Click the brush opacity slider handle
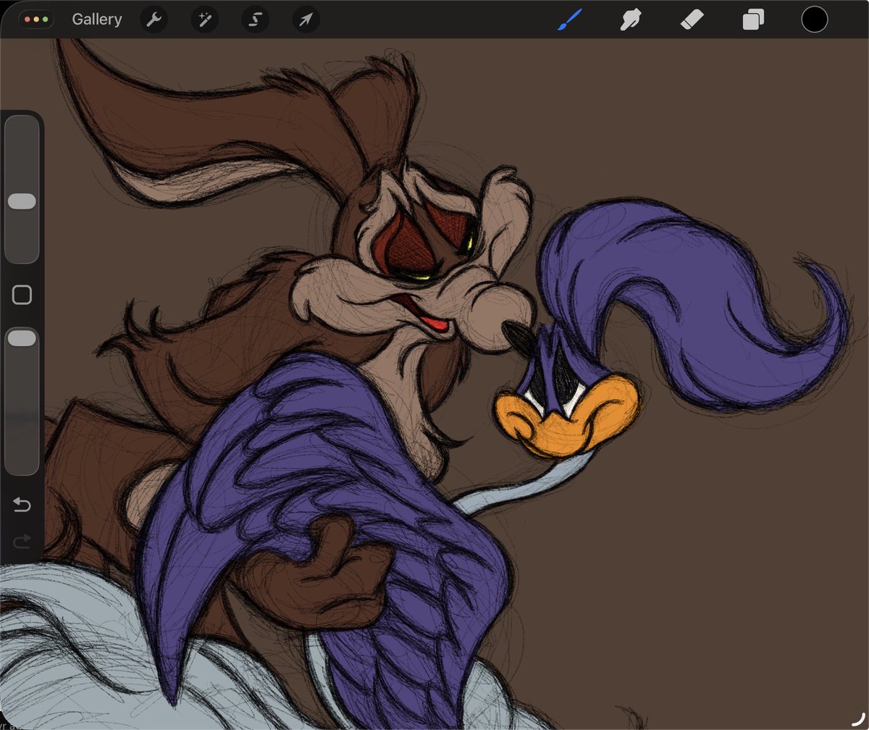869x730 pixels. point(22,337)
